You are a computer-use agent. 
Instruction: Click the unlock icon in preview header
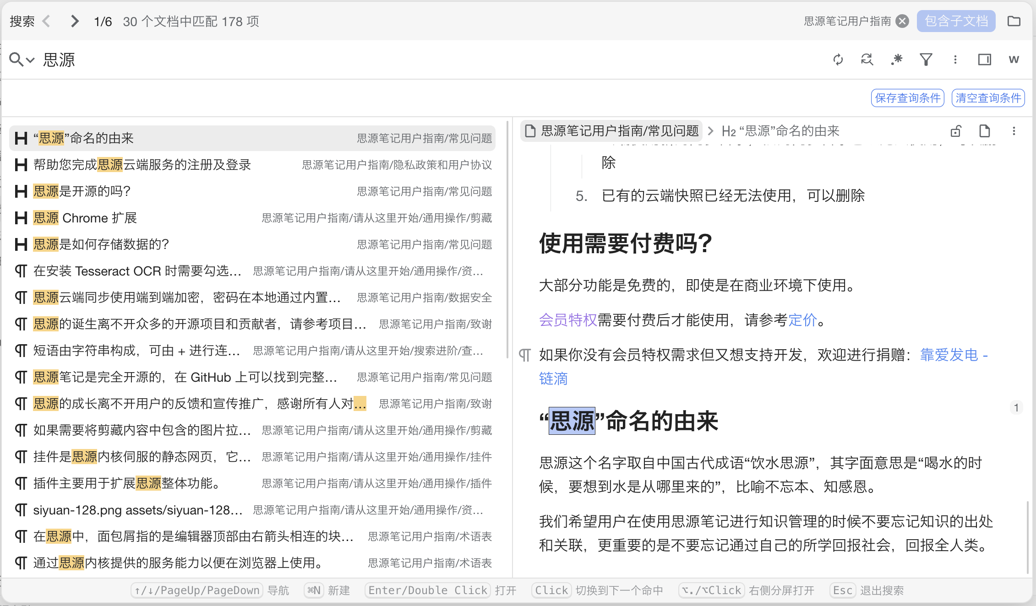(956, 131)
